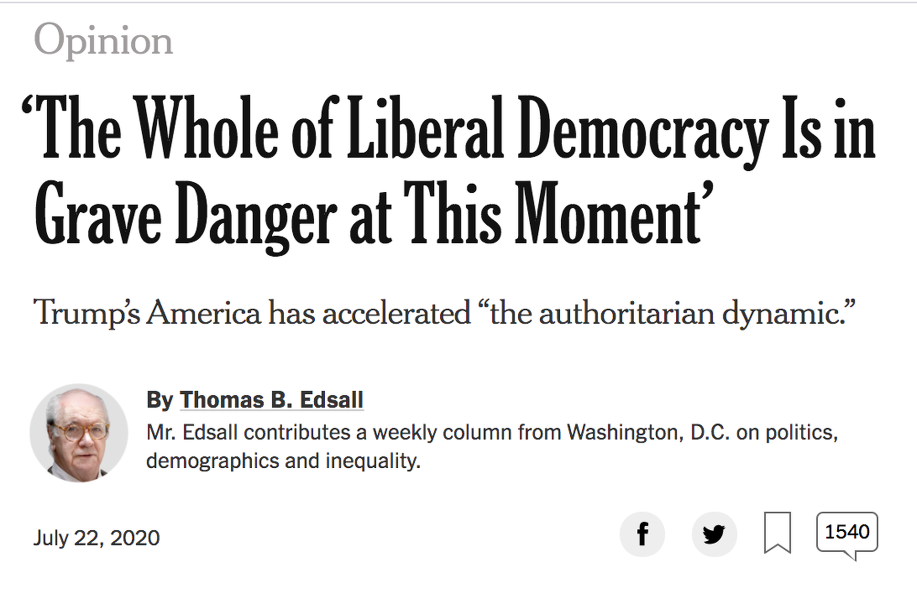Tweet this article via Twitter bird icon
The image size is (917, 609).
click(714, 534)
